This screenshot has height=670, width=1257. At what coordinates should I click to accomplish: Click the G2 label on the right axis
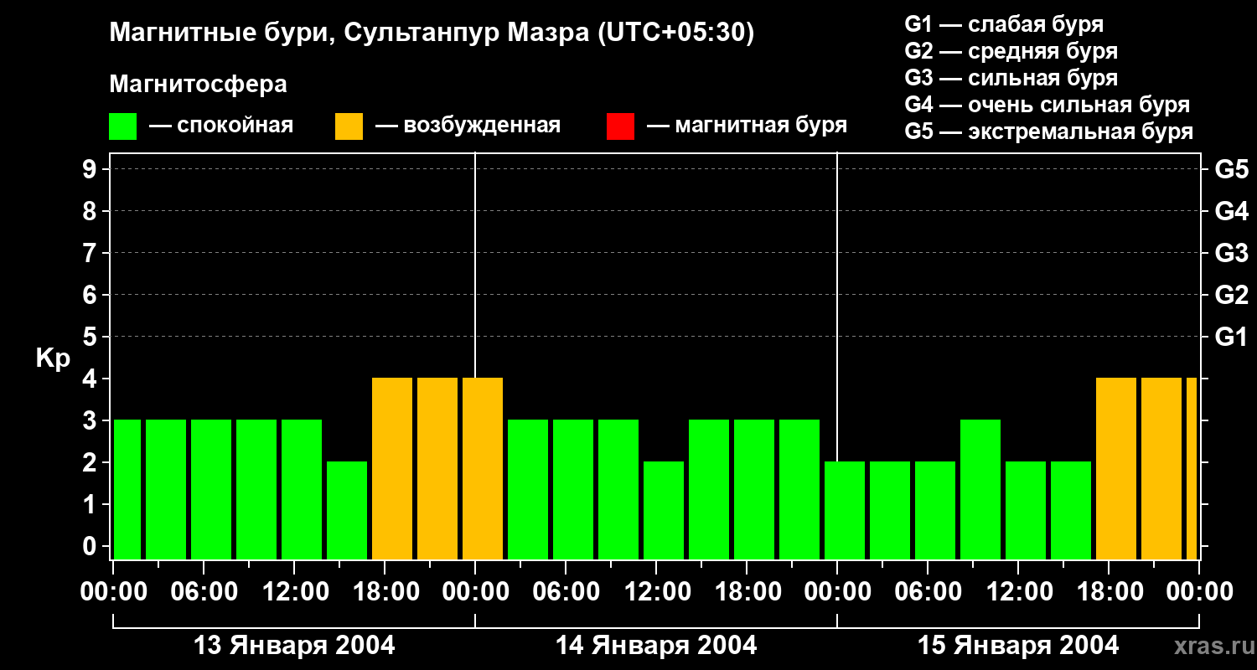pyautogui.click(x=1232, y=295)
